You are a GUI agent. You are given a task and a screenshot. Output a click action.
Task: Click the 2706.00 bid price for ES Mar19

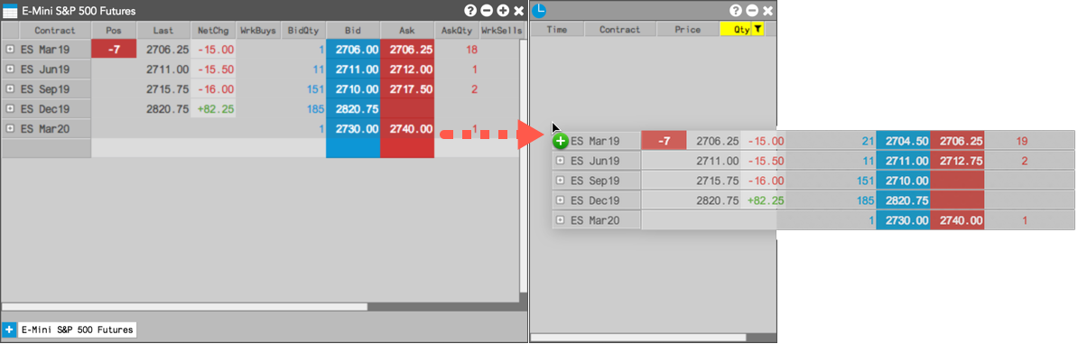pyautogui.click(x=353, y=50)
